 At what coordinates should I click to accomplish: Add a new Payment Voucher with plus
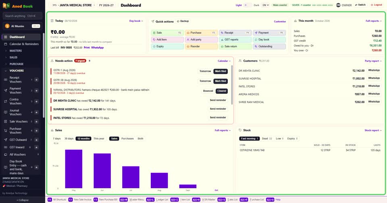click(36, 91)
